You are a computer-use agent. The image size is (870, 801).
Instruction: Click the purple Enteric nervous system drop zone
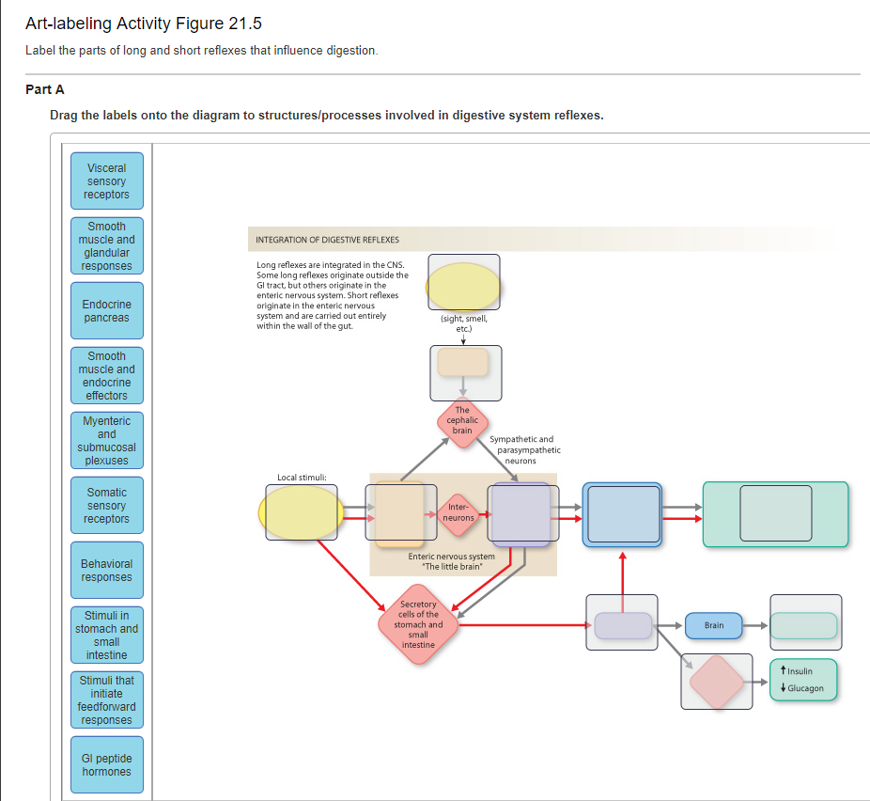coord(522,514)
